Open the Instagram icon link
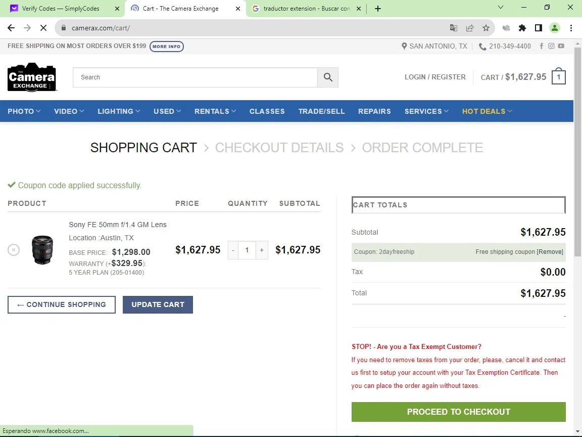Viewport: 582px width, 437px height. [551, 46]
